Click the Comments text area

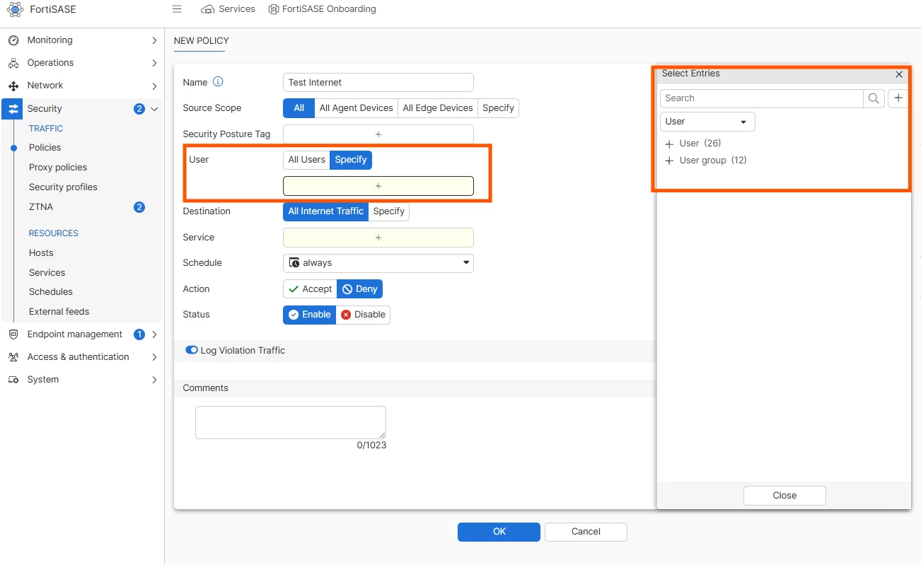291,422
